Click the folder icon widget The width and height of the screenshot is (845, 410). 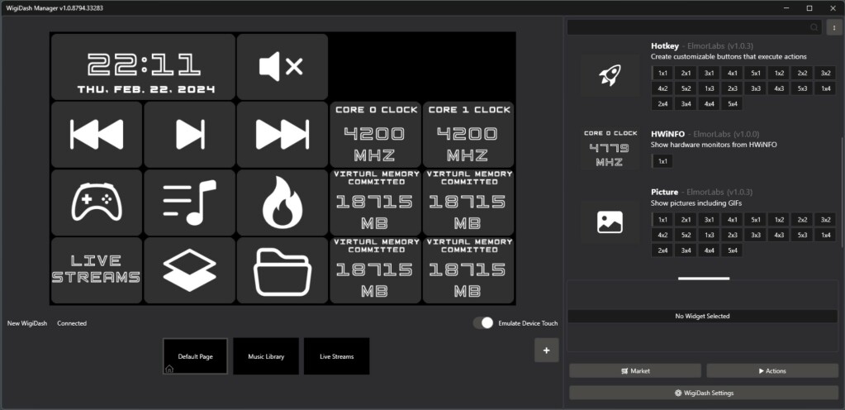(x=282, y=270)
